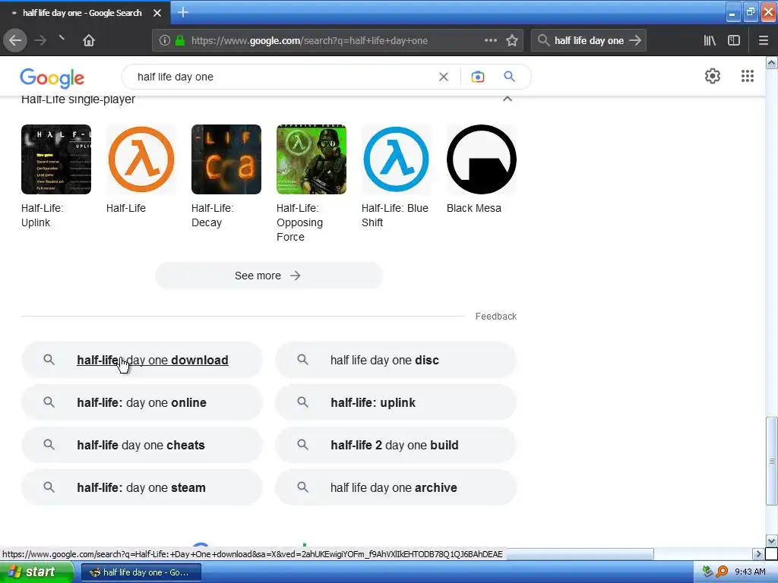Open page actions three-dot menu
Image resolution: width=778 pixels, height=583 pixels.
point(491,41)
